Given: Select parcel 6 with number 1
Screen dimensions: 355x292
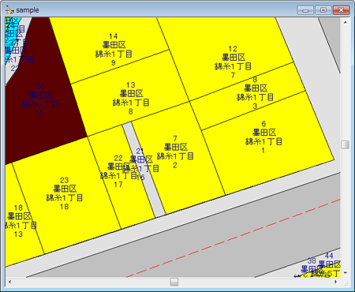Looking at the screenshot, I should [x=263, y=137].
